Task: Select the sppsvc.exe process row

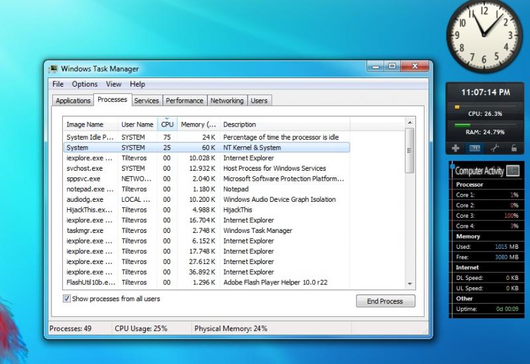Action: [207, 179]
